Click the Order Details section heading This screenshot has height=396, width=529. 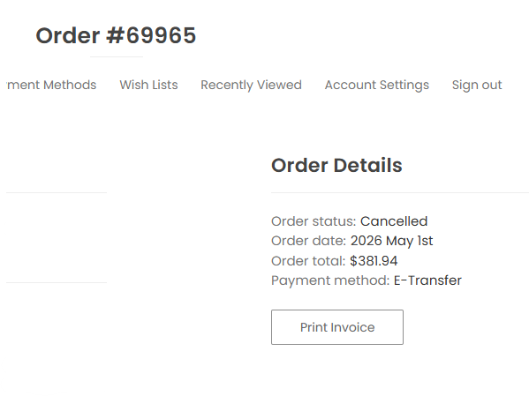pos(336,165)
